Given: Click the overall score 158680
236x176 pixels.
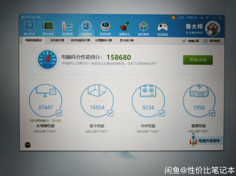Looking at the screenshot, I should tap(119, 57).
